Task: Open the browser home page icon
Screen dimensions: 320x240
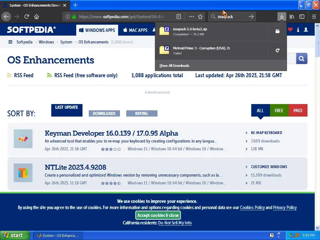Action: pyautogui.click(x=37, y=17)
